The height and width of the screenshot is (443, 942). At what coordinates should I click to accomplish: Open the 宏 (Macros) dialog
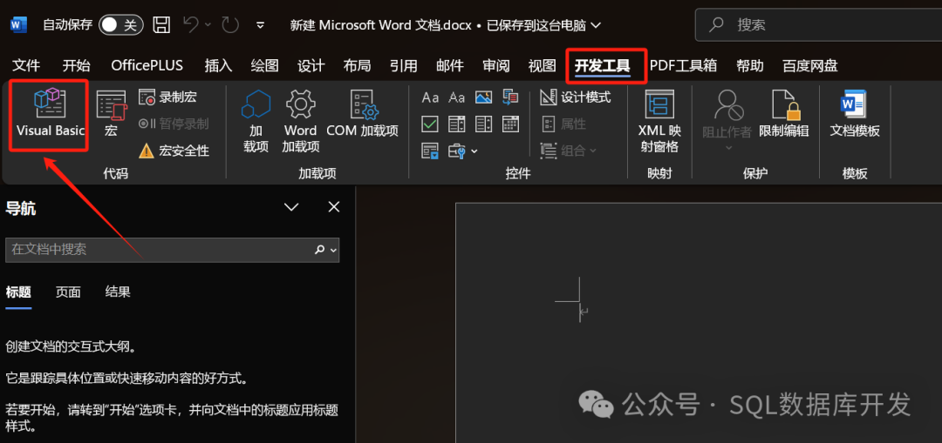111,114
